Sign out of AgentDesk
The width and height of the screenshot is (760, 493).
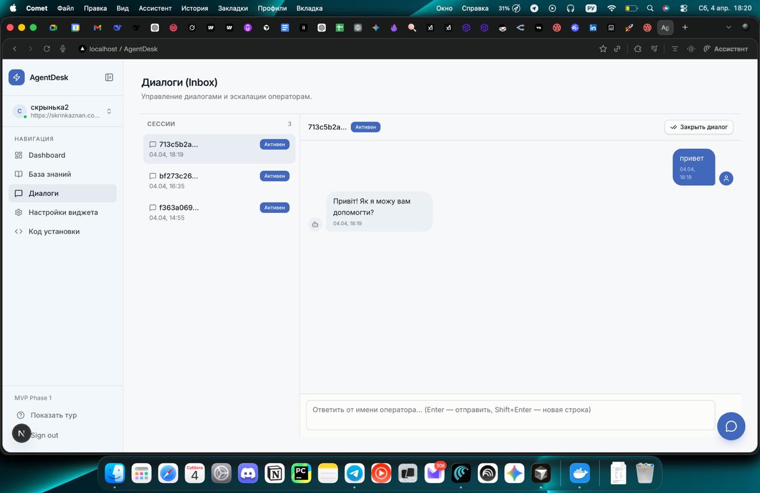pyautogui.click(x=45, y=435)
